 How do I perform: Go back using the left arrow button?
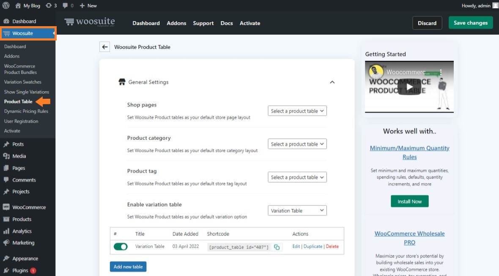coord(105,47)
